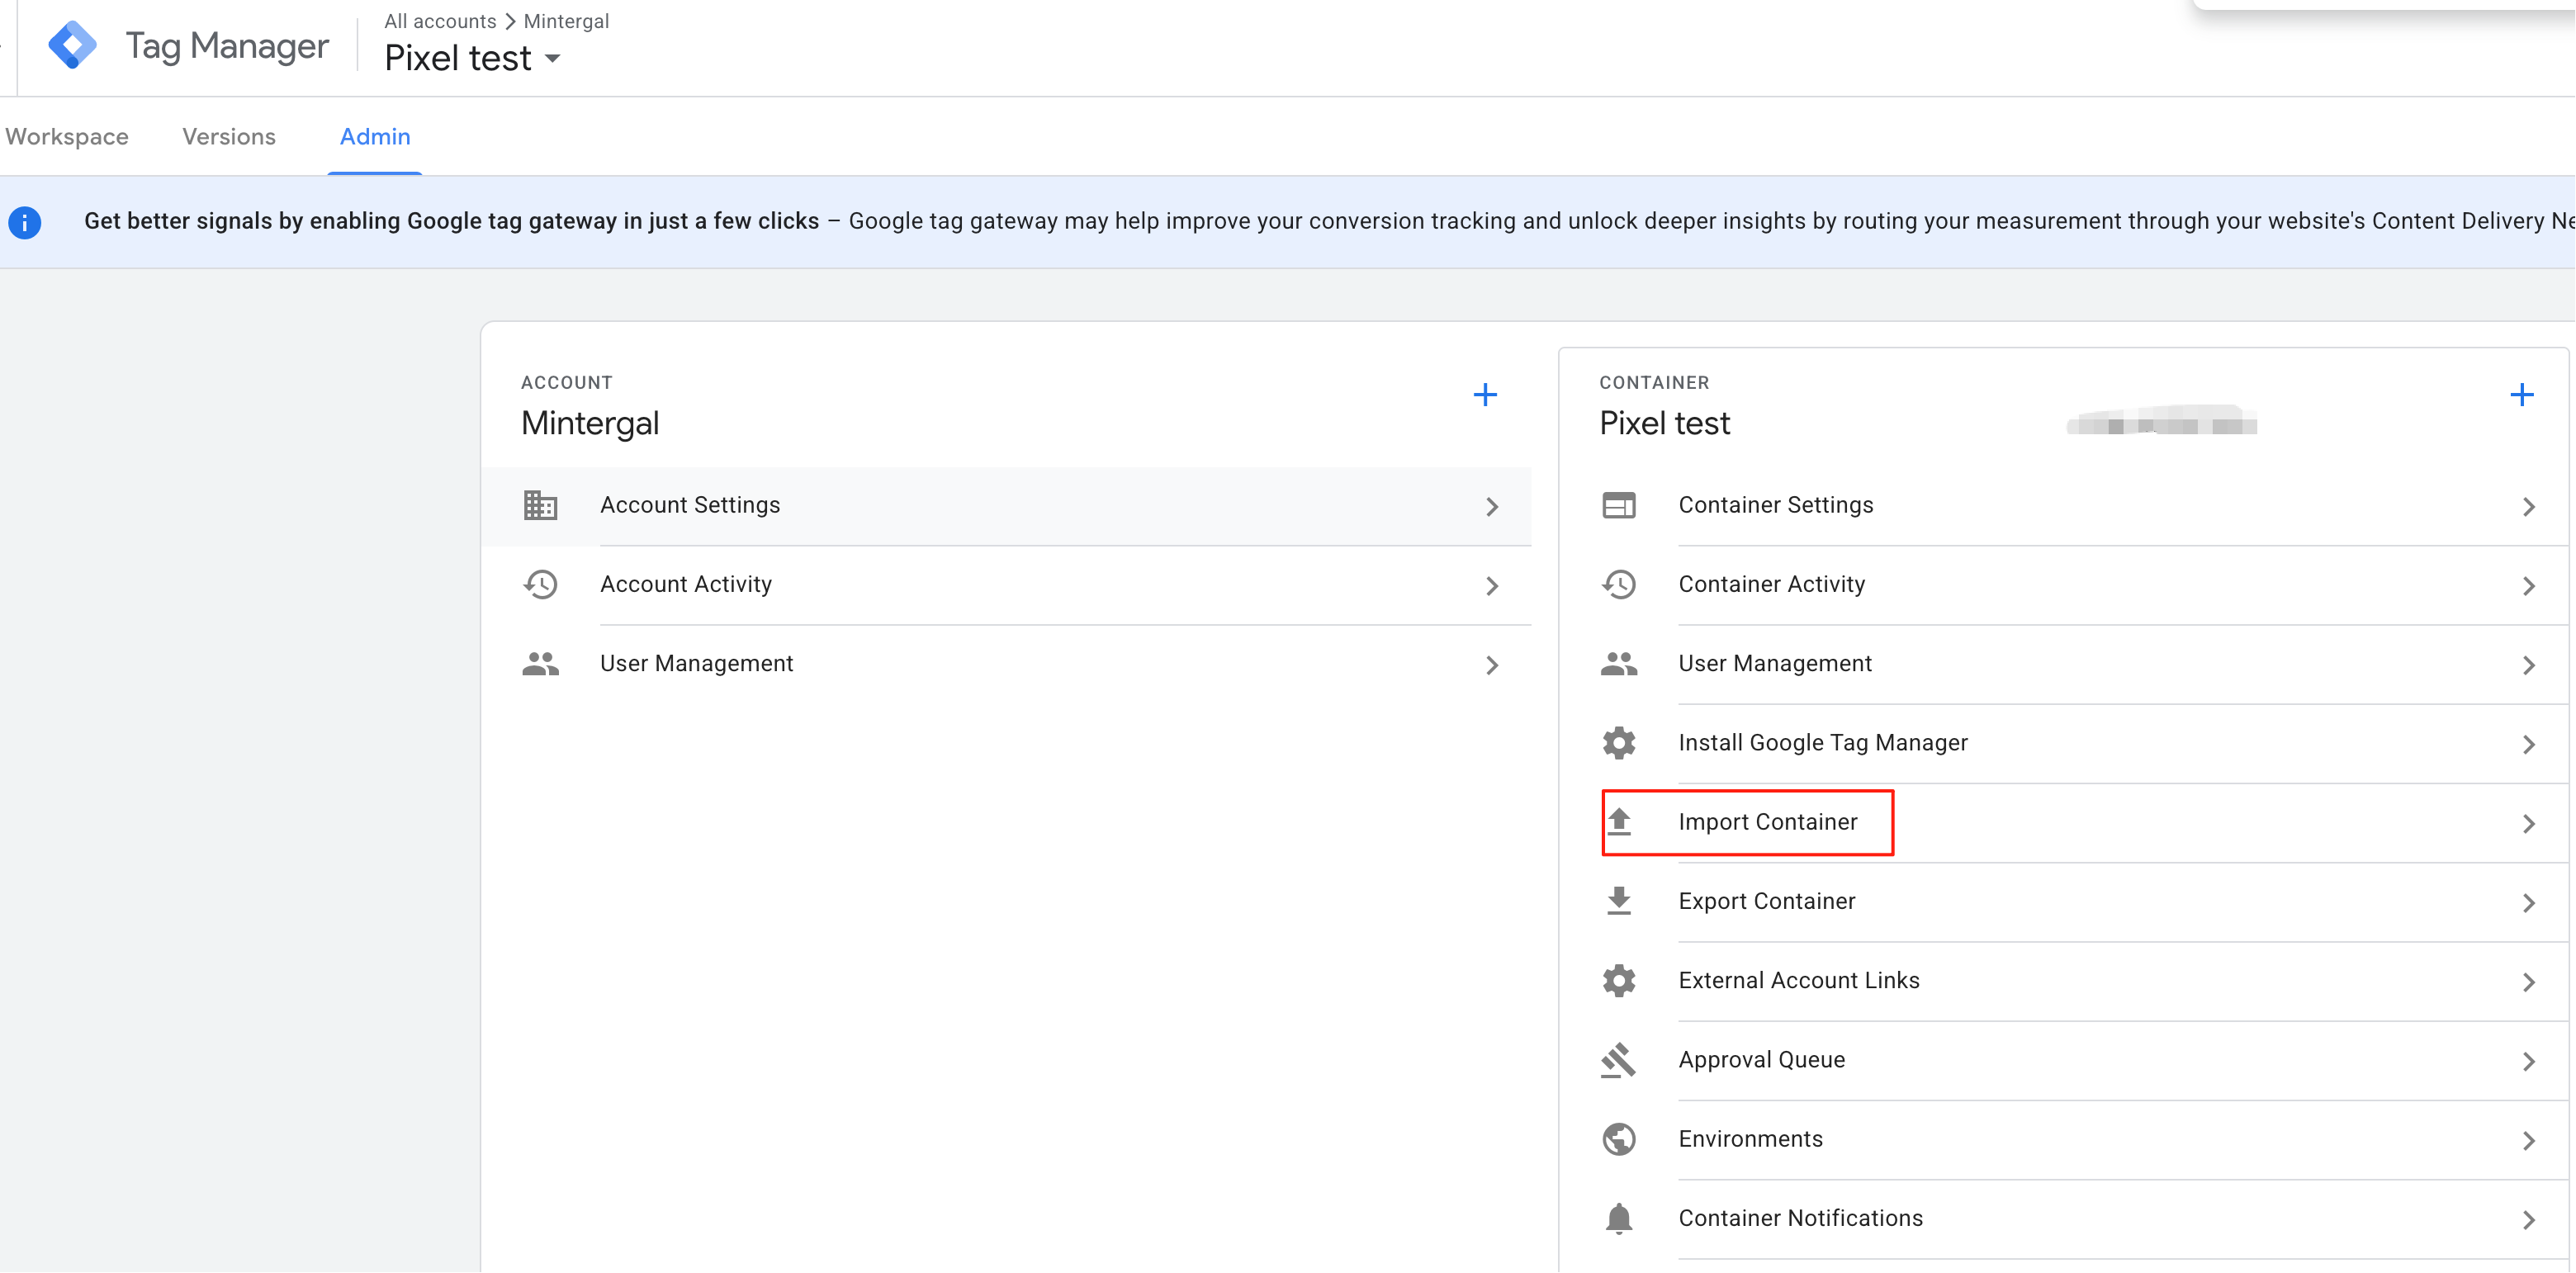2576x1273 pixels.
Task: Expand Approval Queue via its chevron
Action: 2529,1062
